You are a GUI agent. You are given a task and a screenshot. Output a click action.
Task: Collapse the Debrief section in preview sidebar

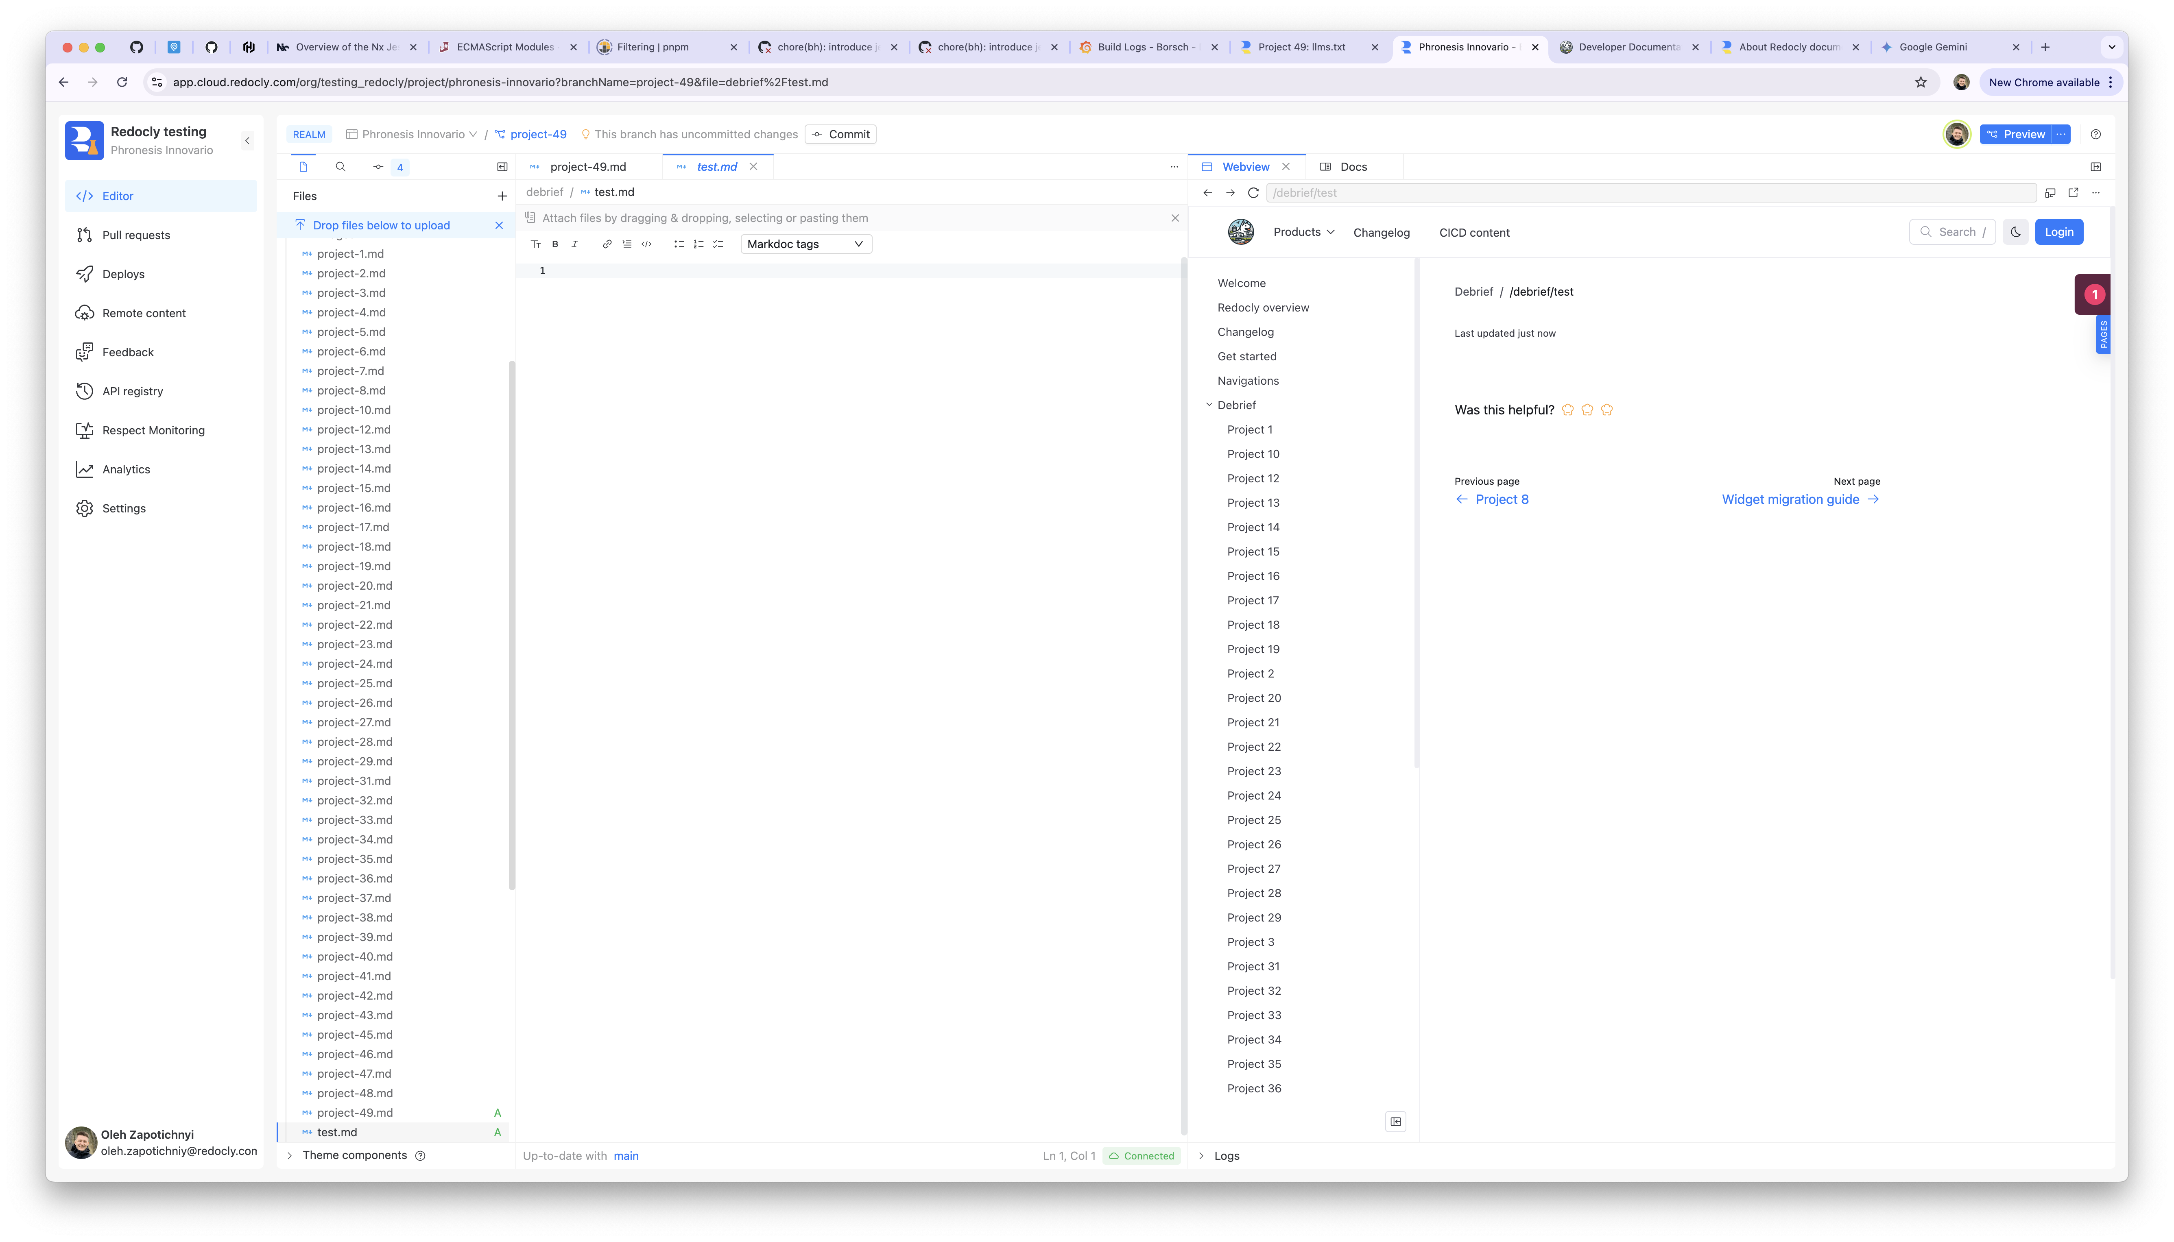tap(1209, 405)
